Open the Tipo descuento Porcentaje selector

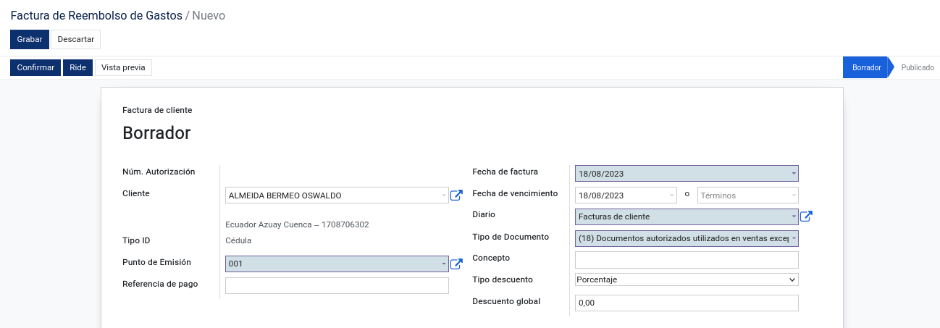(687, 279)
